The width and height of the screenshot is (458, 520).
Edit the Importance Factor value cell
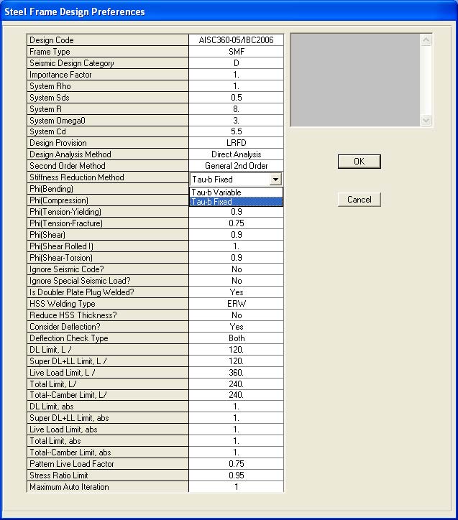236,75
